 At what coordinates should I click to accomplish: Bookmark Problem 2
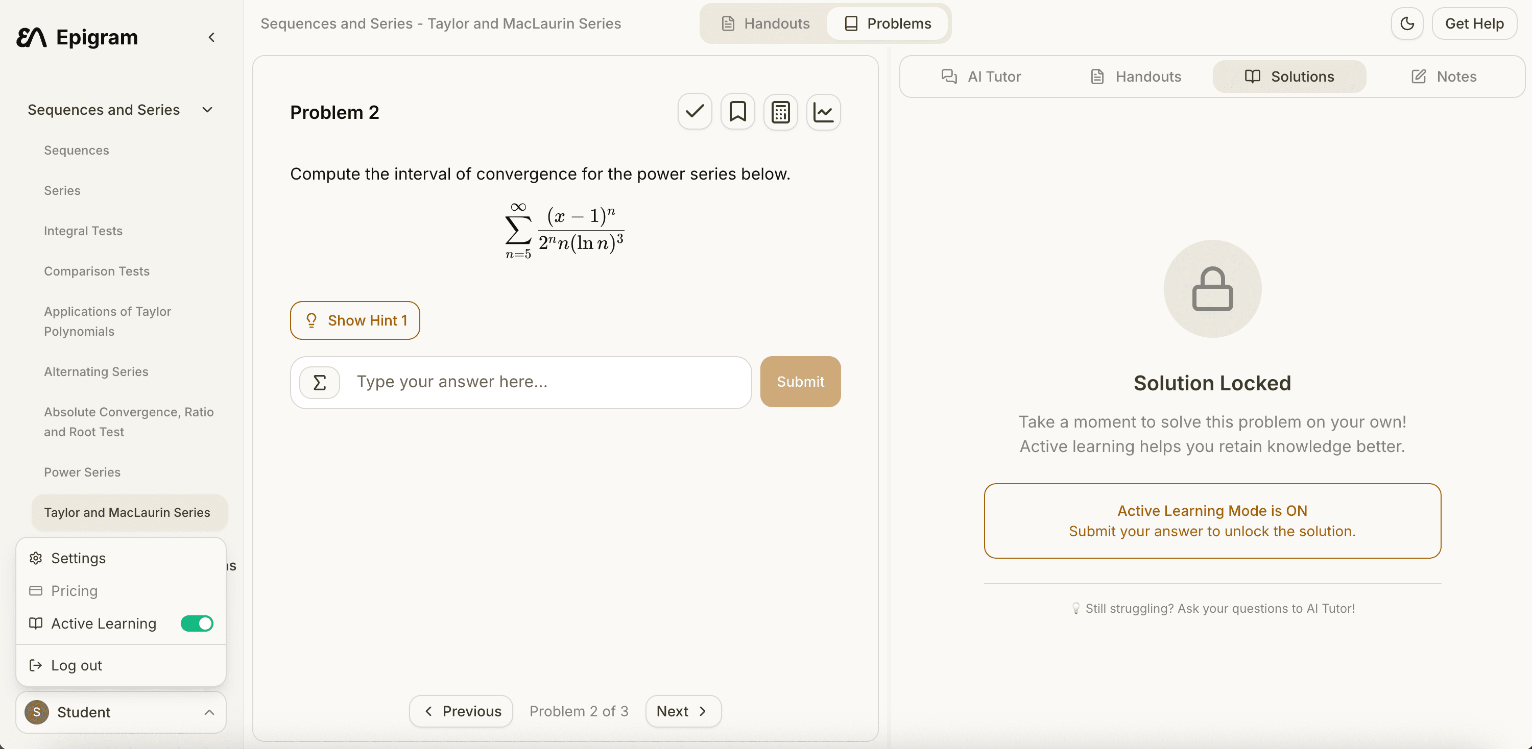(x=737, y=111)
